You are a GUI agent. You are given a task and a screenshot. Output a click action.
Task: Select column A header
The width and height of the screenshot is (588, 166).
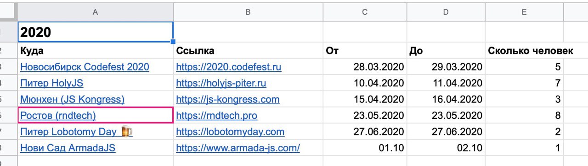tap(95, 12)
